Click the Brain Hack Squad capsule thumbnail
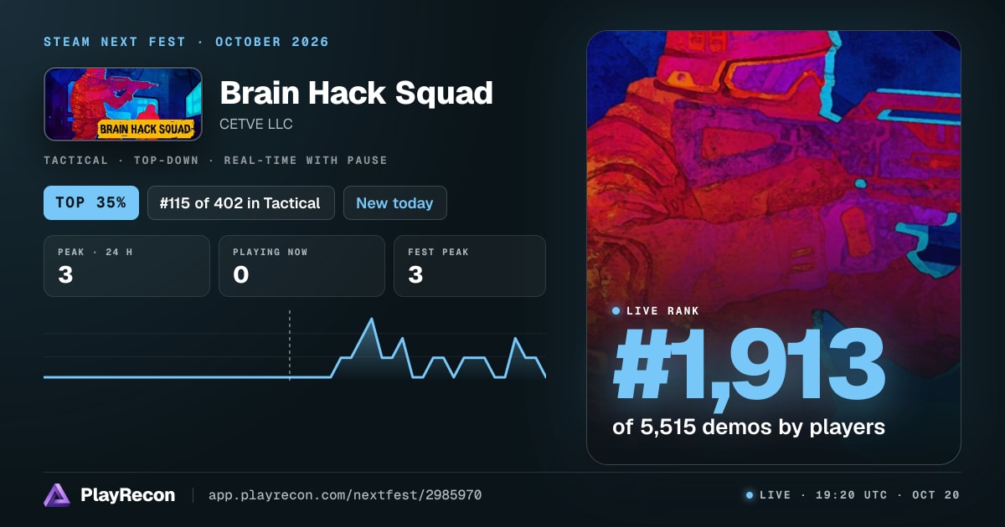1005x527 pixels. click(x=123, y=104)
